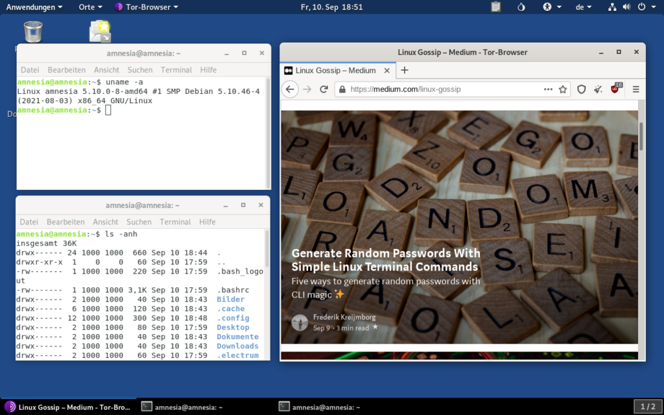Click the padlock site security icon
Viewport: 664px width, 415px height.
[x=342, y=89]
